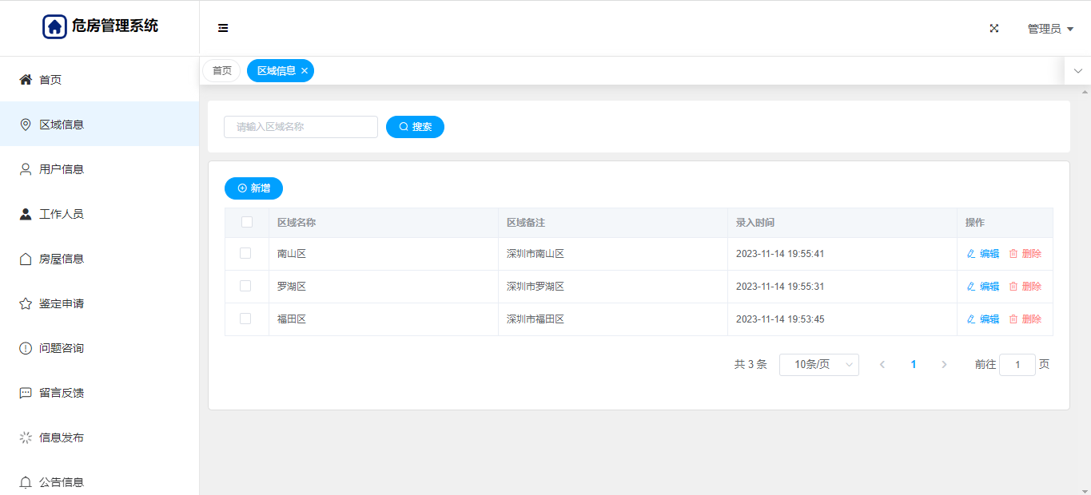Close the 区域信息 tab
The image size is (1091, 495).
click(x=305, y=71)
